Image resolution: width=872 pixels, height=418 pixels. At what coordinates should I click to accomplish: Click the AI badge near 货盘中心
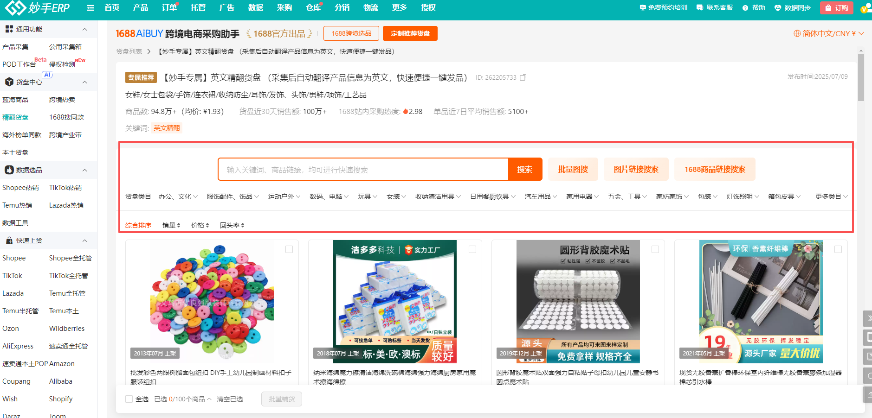tap(47, 75)
